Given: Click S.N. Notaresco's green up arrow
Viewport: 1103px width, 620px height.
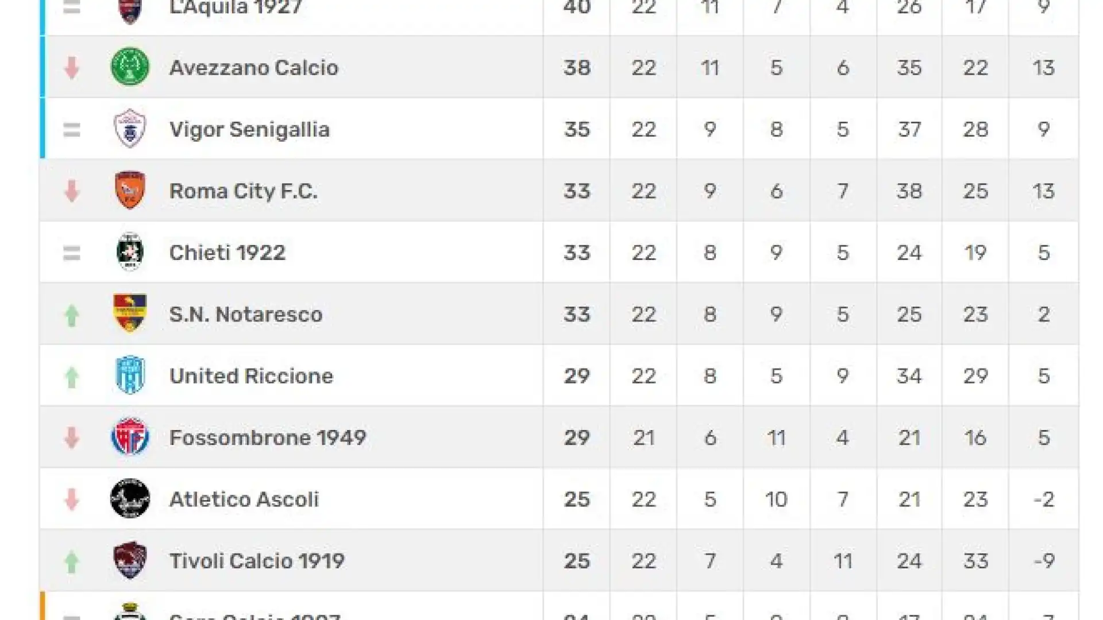Looking at the screenshot, I should (x=71, y=315).
